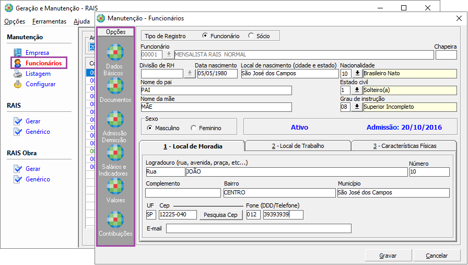Click the Gravar button

coord(388,256)
